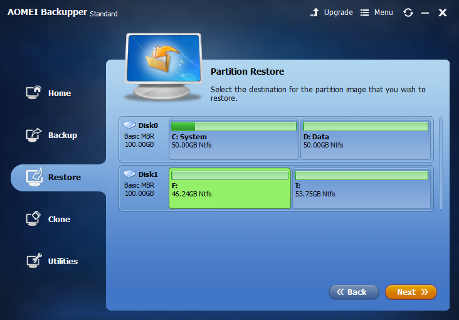
Task: Click the AOMEI Backupper Standard title
Action: (x=62, y=13)
